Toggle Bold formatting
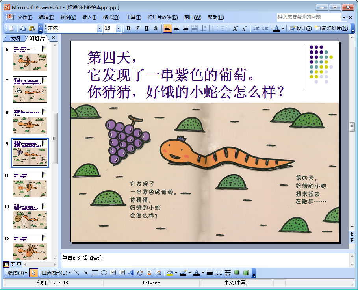358x290 pixels. click(128, 28)
